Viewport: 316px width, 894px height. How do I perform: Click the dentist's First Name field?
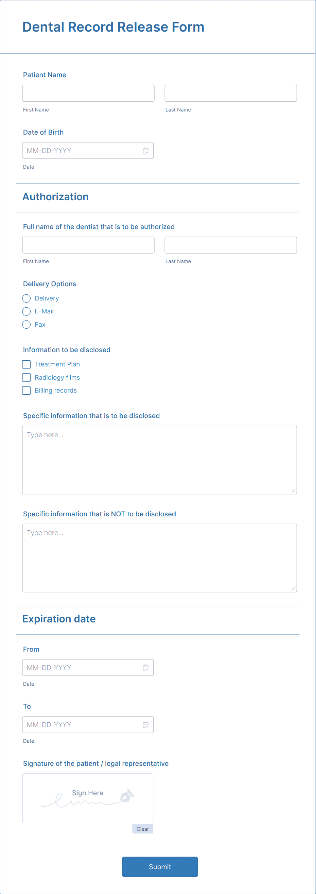[x=88, y=245]
